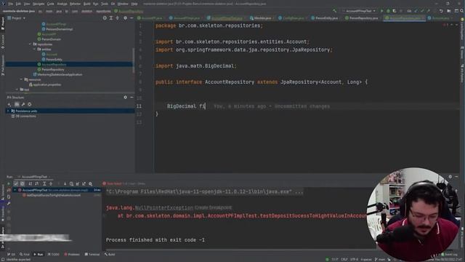Click Expand All icon in Project panel header
Viewport: 465px width, 262px height.
point(111,18)
